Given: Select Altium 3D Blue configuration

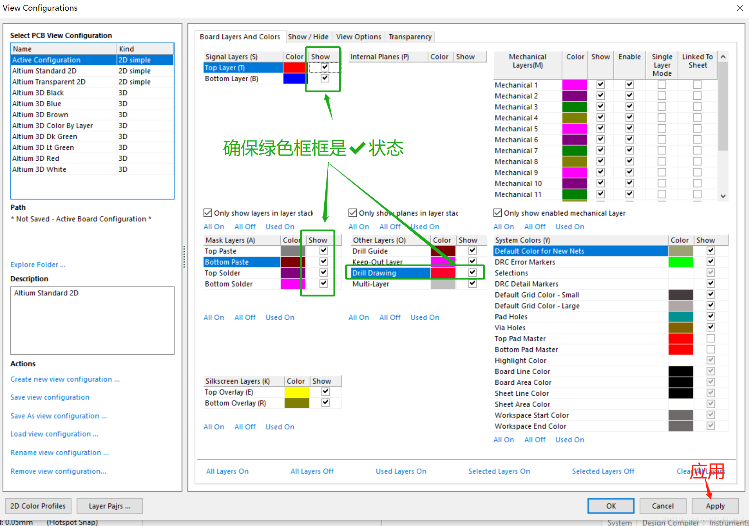Looking at the screenshot, I should [37, 104].
